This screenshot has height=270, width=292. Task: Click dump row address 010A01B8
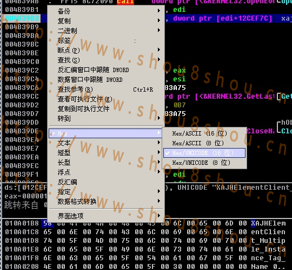coord(22,223)
